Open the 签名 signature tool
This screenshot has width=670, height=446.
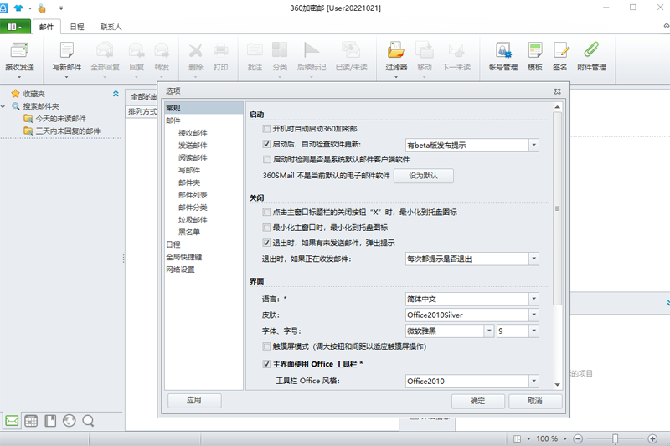(x=560, y=50)
